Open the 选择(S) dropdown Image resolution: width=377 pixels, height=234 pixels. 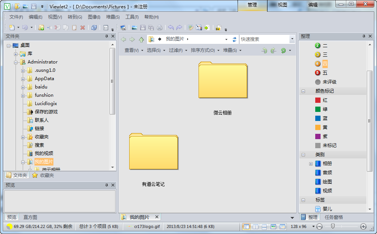click(x=156, y=50)
